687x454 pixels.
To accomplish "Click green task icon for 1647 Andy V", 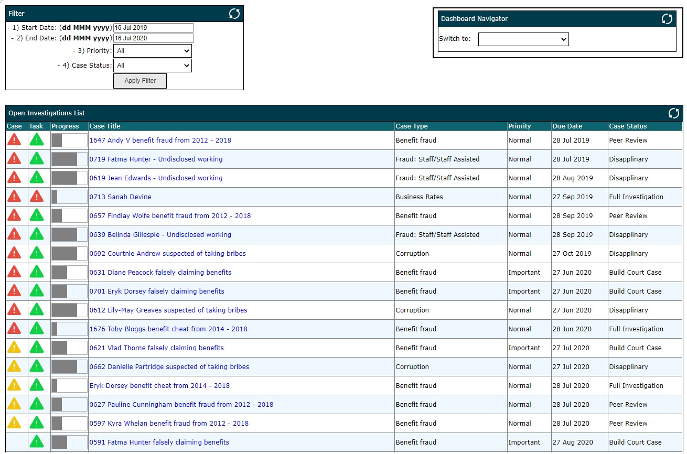I will pos(36,140).
